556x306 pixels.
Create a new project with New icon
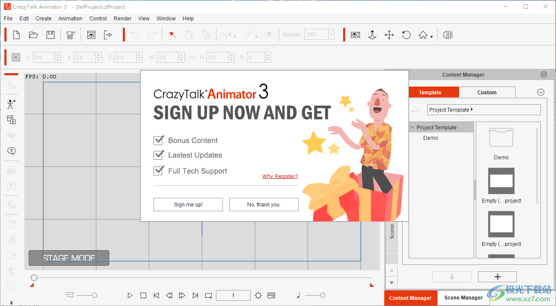pyautogui.click(x=16, y=35)
